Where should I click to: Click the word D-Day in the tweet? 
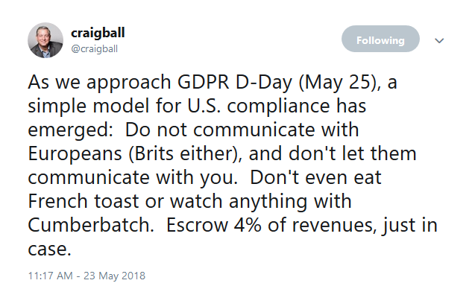[x=264, y=83]
